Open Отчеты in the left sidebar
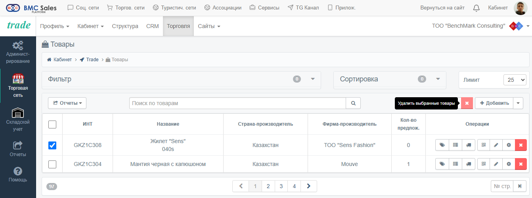Image resolution: width=532 pixels, height=198 pixels. point(18,149)
